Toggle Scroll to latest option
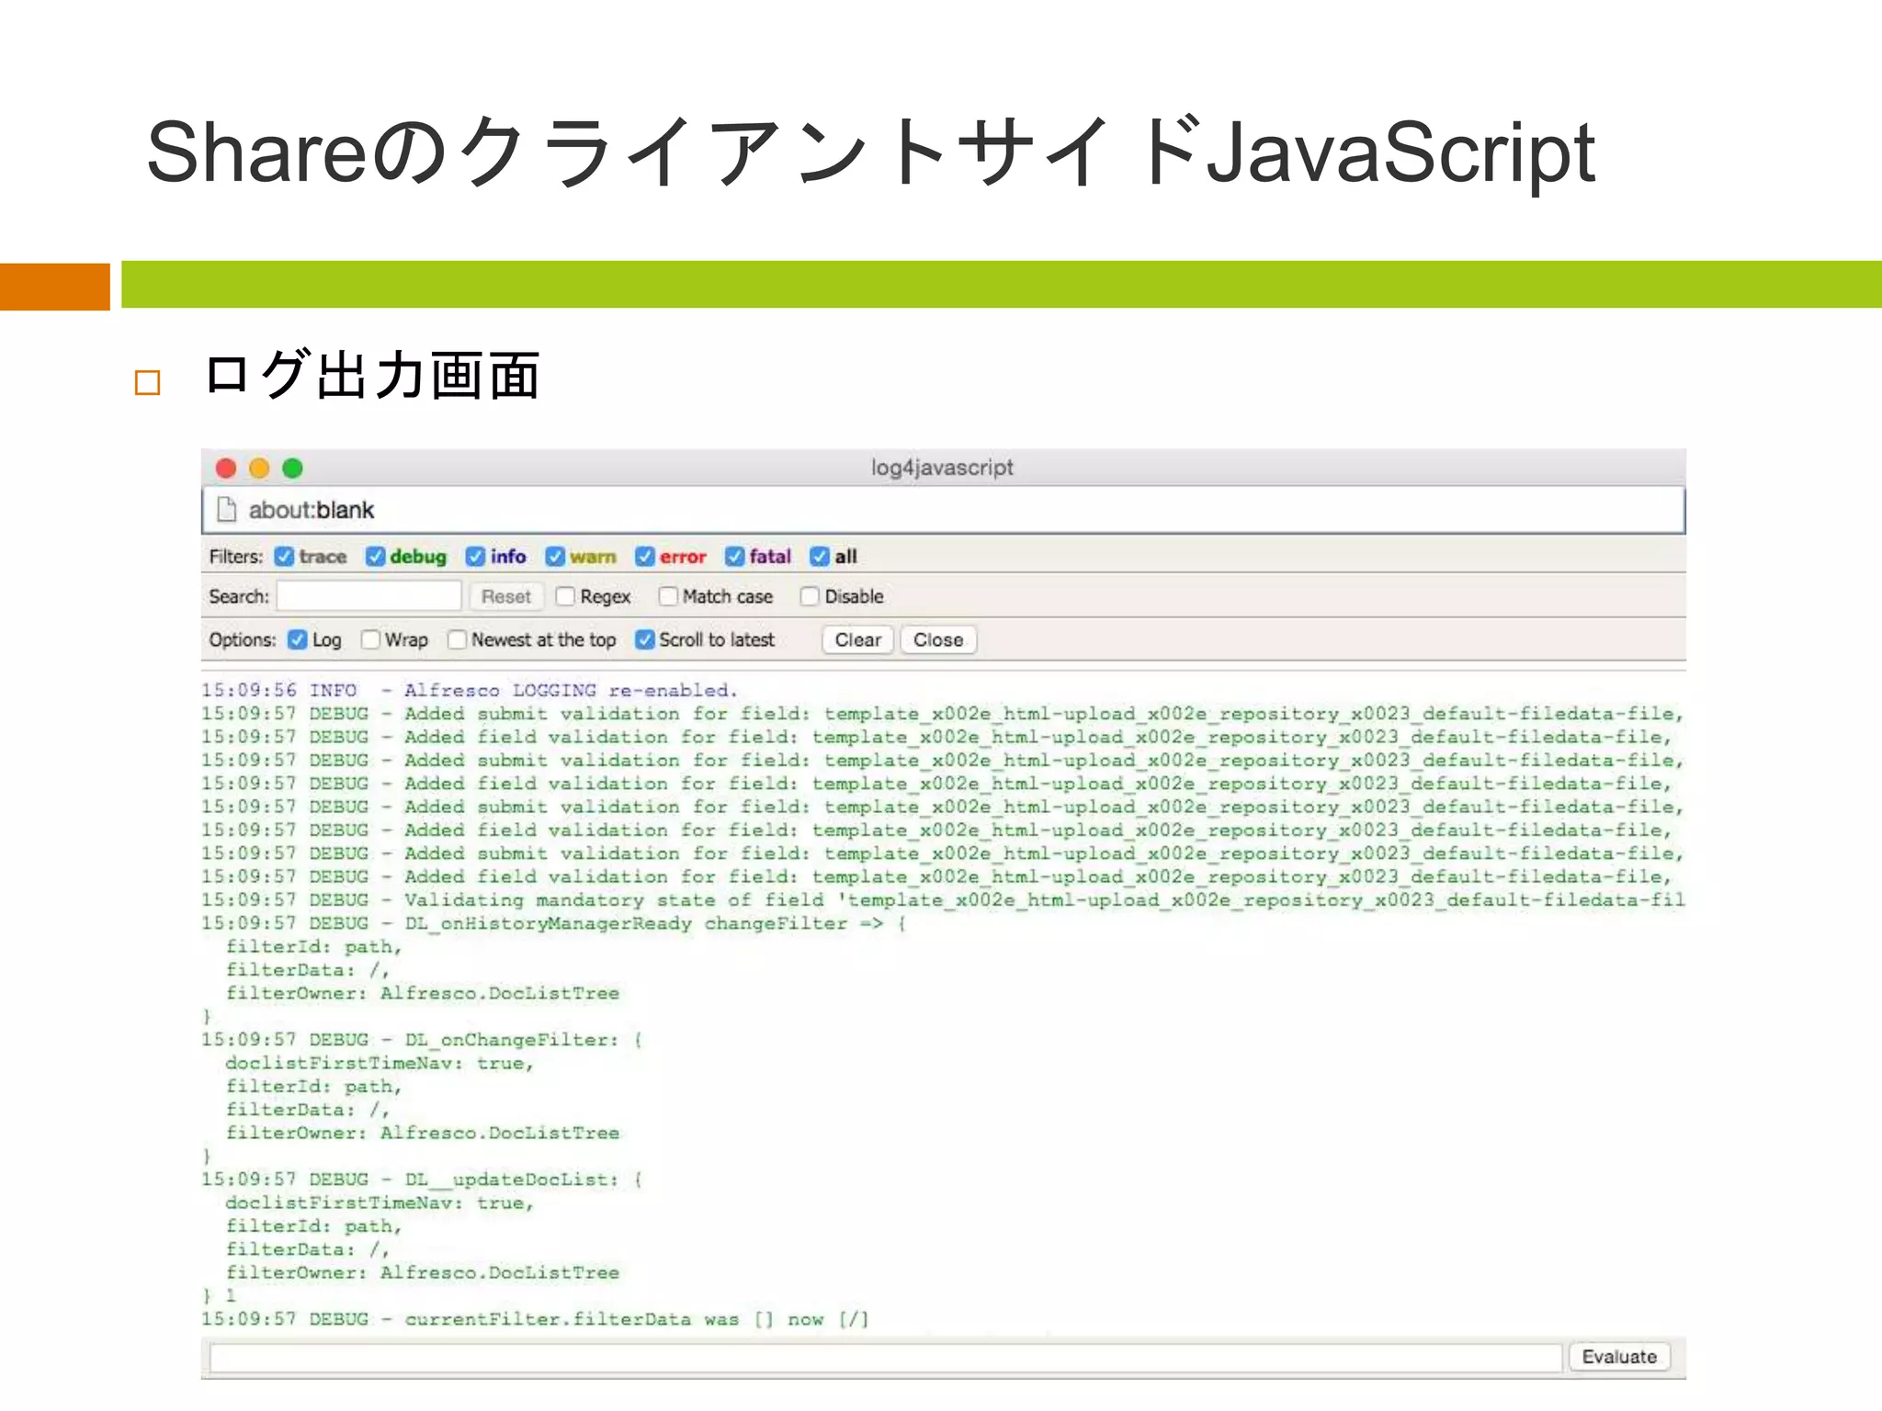The image size is (1882, 1411). point(645,640)
